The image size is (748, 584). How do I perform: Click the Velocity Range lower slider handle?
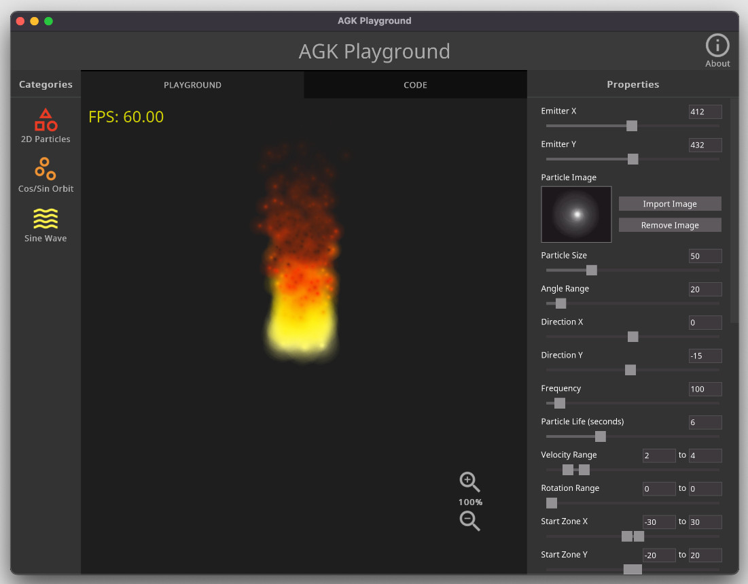568,470
